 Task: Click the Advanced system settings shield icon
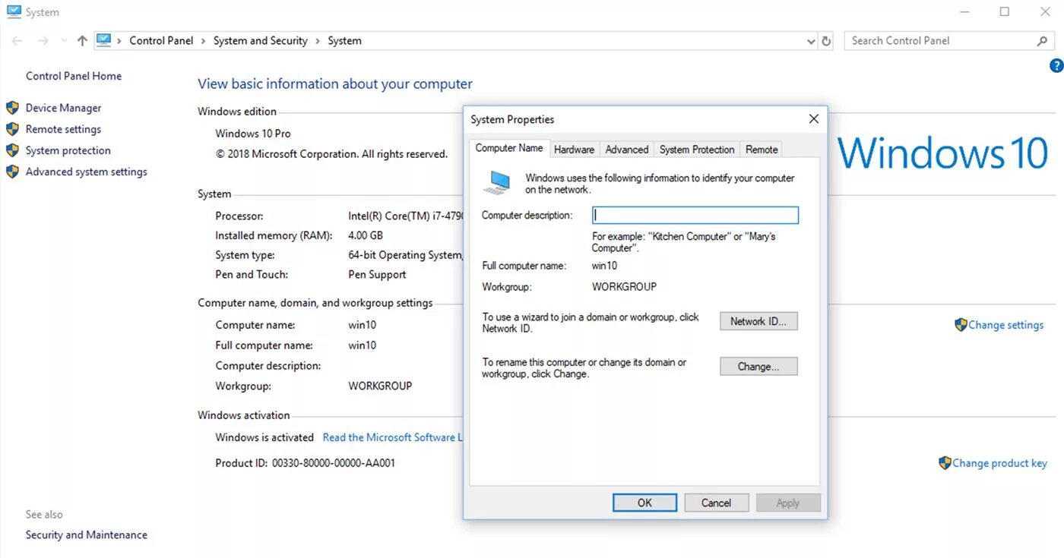(12, 172)
